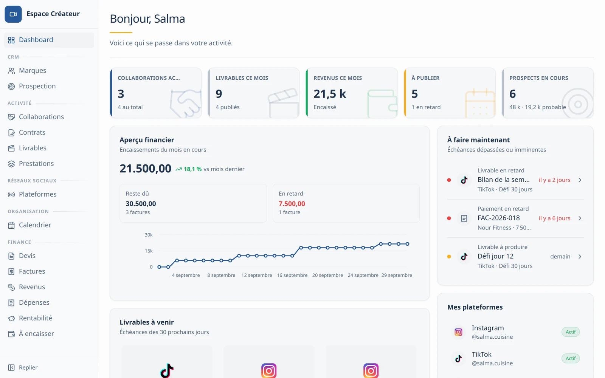605x378 pixels.
Task: Click the Revenus coins icon
Action: pos(11,287)
